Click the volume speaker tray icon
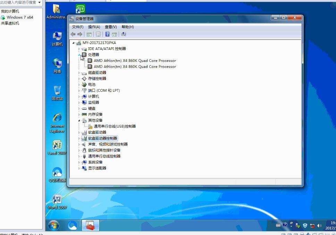The height and width of the screenshot is (235, 336). coord(319,226)
